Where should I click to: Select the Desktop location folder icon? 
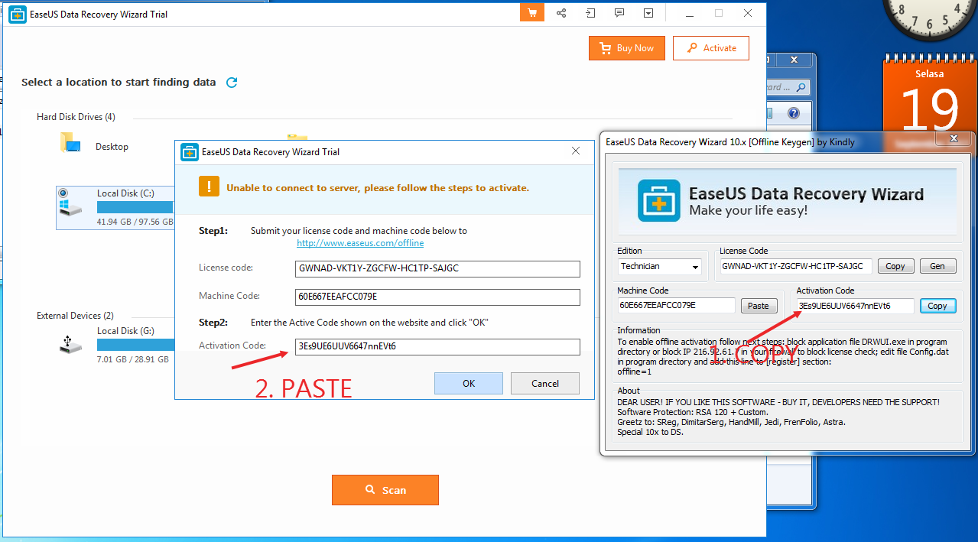tap(70, 141)
